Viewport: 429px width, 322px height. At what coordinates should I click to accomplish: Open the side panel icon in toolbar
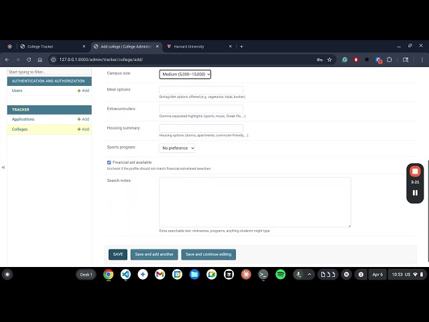(x=406, y=60)
